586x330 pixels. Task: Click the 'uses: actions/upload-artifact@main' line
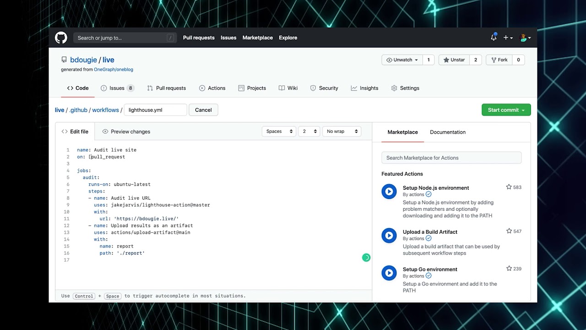142,232
